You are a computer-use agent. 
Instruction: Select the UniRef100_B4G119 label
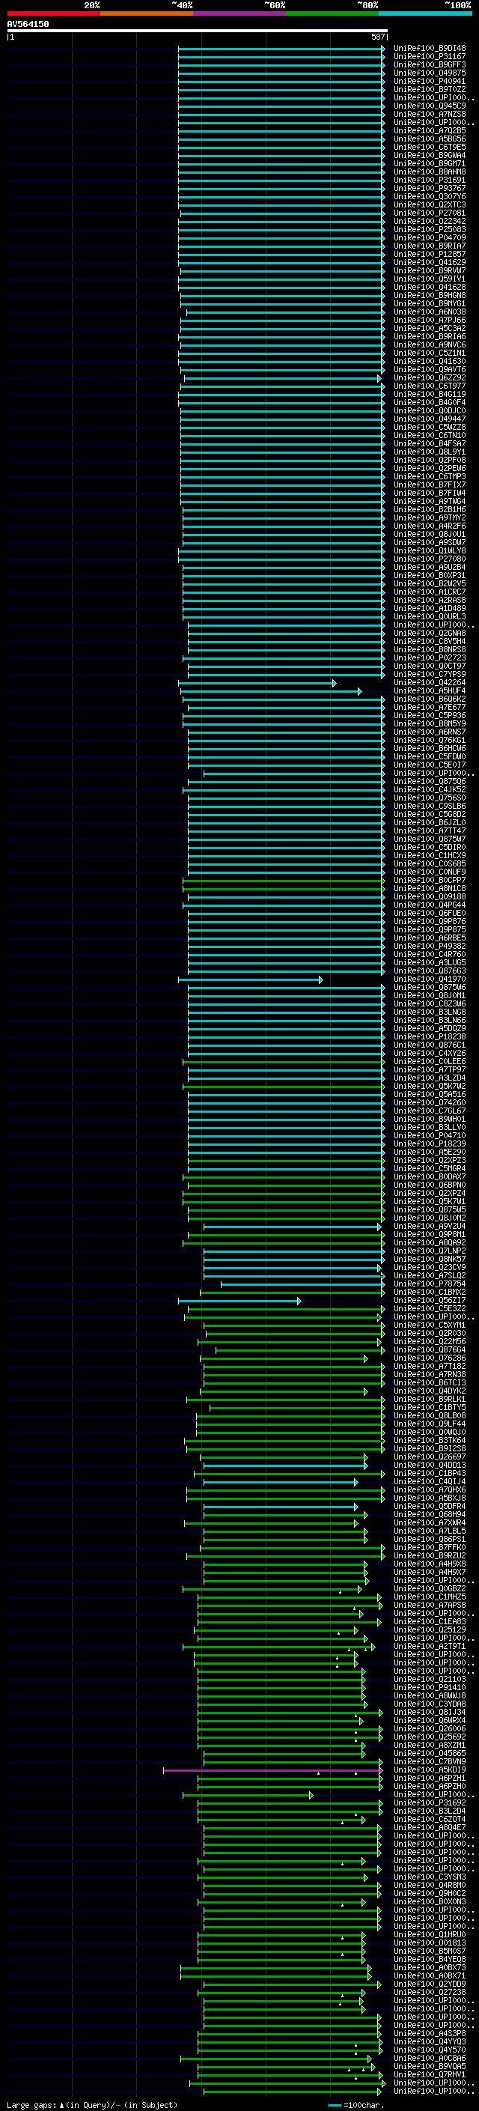pos(430,394)
